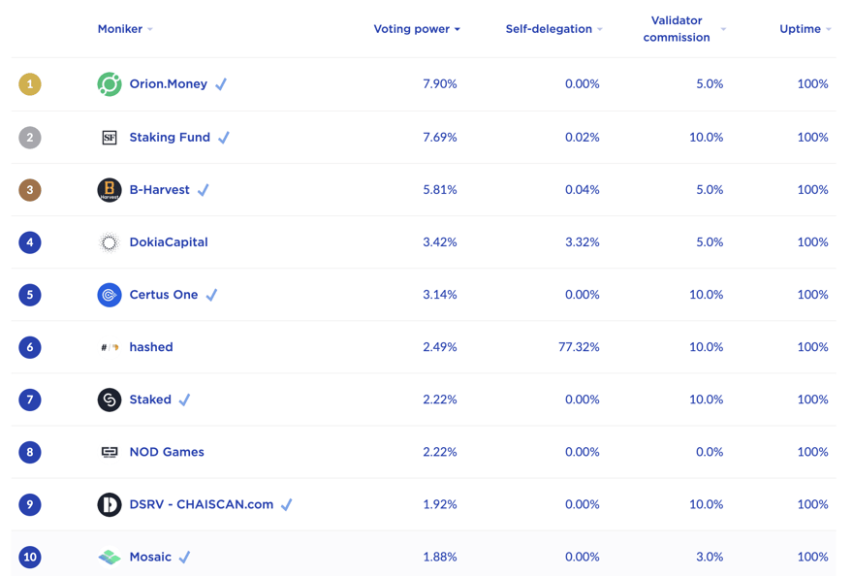Click the 77.32% self-delegation value
Viewport: 853px width, 576px height.
coord(579,347)
